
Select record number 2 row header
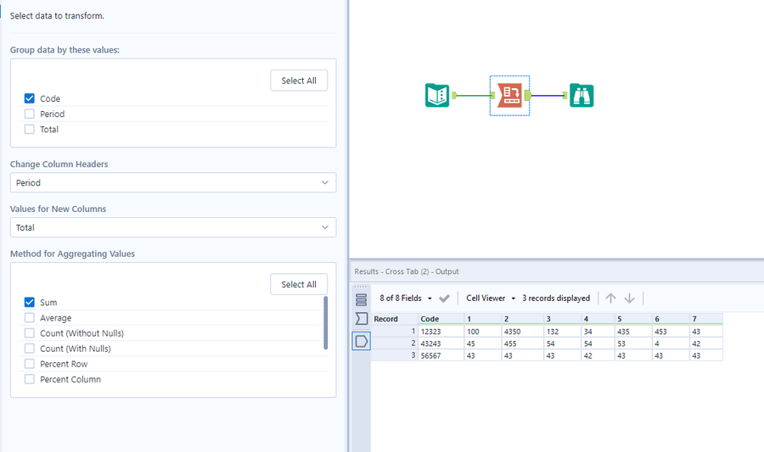[x=395, y=343]
